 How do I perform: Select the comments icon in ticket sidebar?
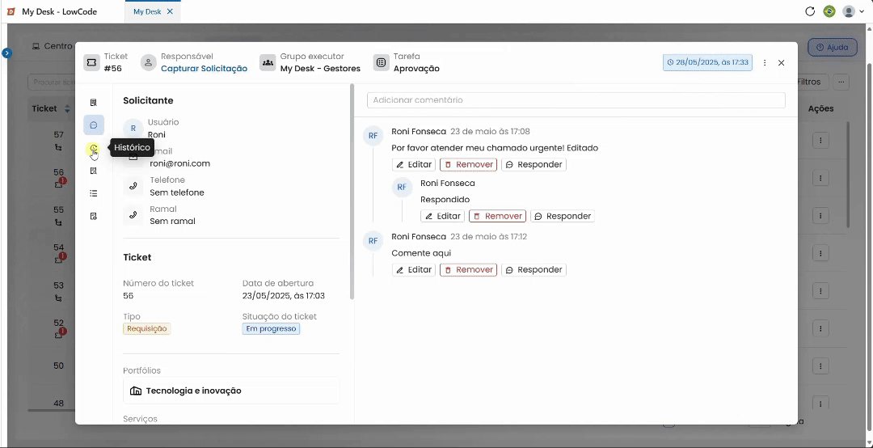coord(94,125)
